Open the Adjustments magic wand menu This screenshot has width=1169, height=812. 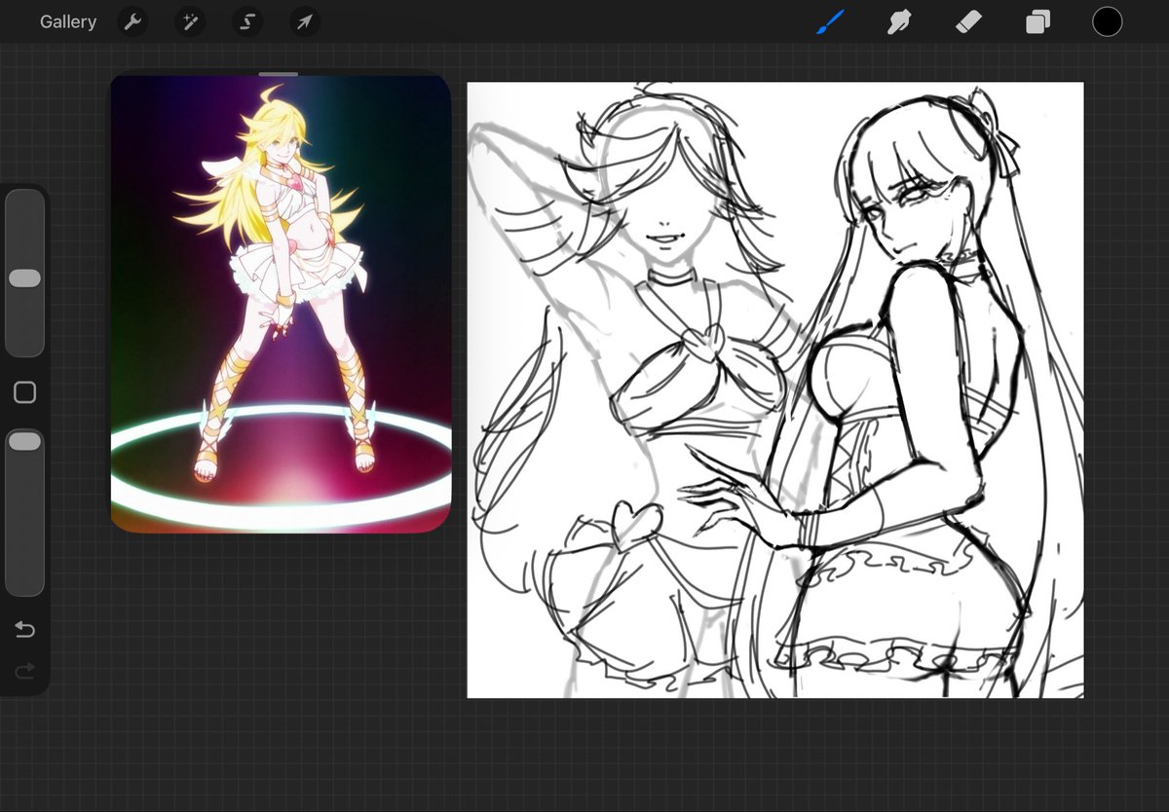pyautogui.click(x=190, y=21)
